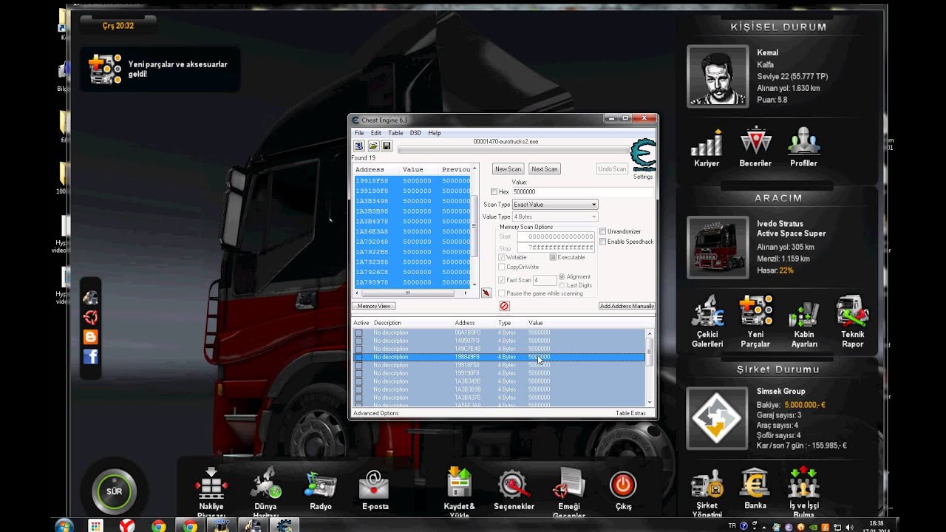Viewport: 946px width, 532px height.
Task: Open the Radyo icon
Action: 321,485
